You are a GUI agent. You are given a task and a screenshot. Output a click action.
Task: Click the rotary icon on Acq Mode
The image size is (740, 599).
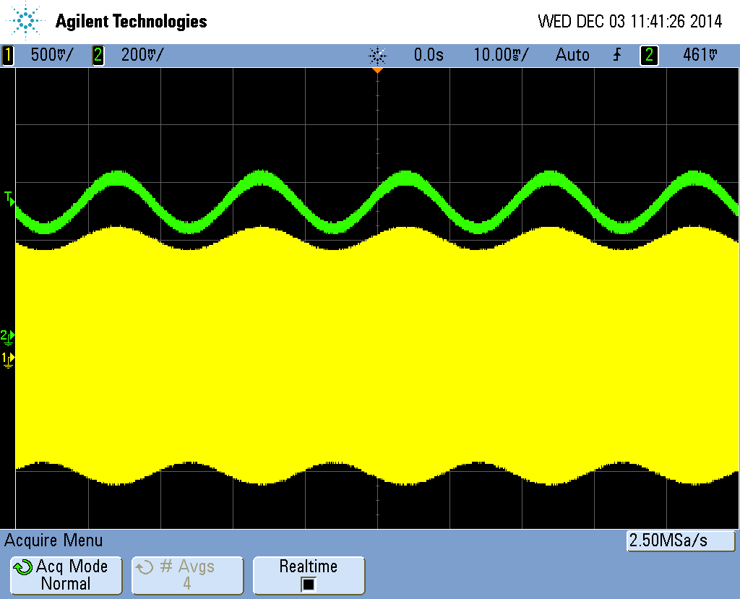point(24,567)
